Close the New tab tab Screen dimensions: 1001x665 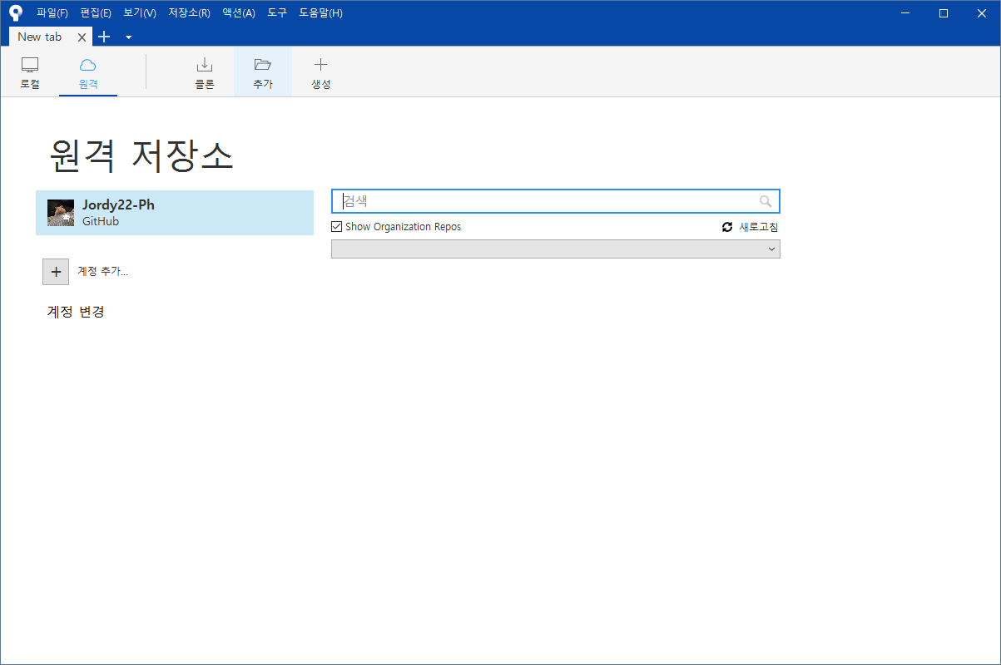pyautogui.click(x=82, y=37)
